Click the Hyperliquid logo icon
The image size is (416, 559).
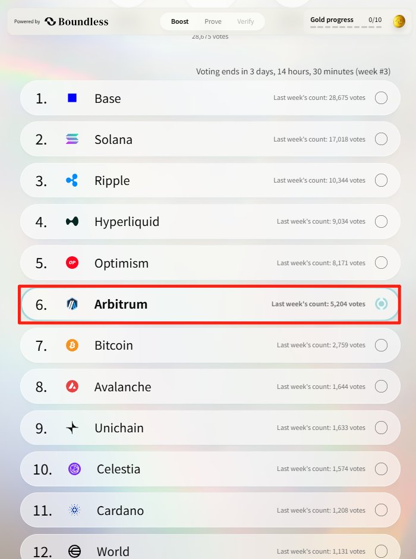click(73, 222)
